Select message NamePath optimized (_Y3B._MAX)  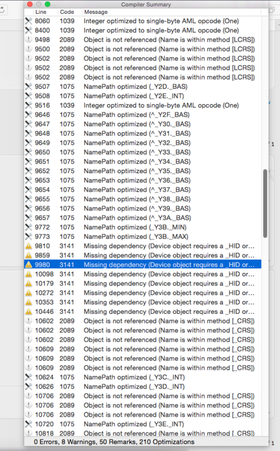click(136, 236)
